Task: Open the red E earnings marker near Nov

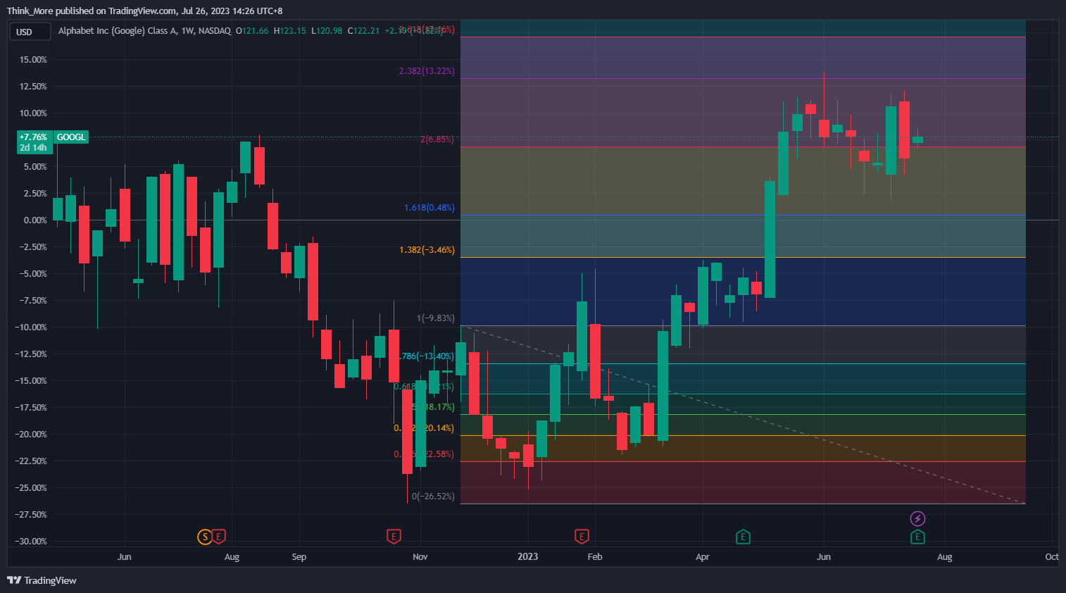Action: point(394,537)
